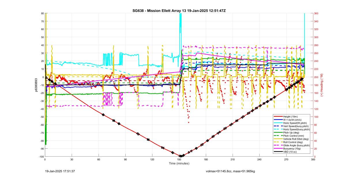Click the 'Time (minutes)' x-axis label
The image size is (346, 176).
coord(179,163)
